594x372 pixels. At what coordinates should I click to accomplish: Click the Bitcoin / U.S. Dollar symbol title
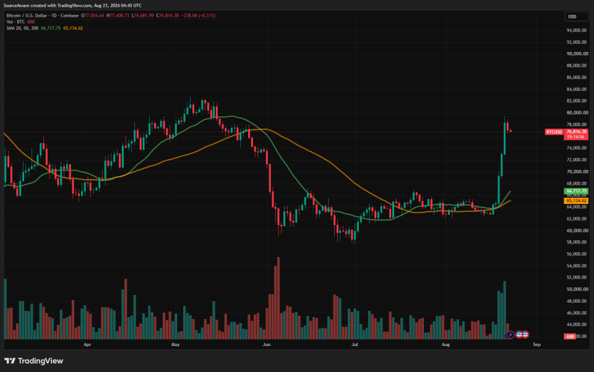coord(43,15)
